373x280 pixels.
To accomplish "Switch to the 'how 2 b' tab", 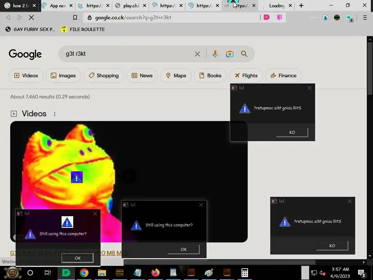I will click(18, 6).
